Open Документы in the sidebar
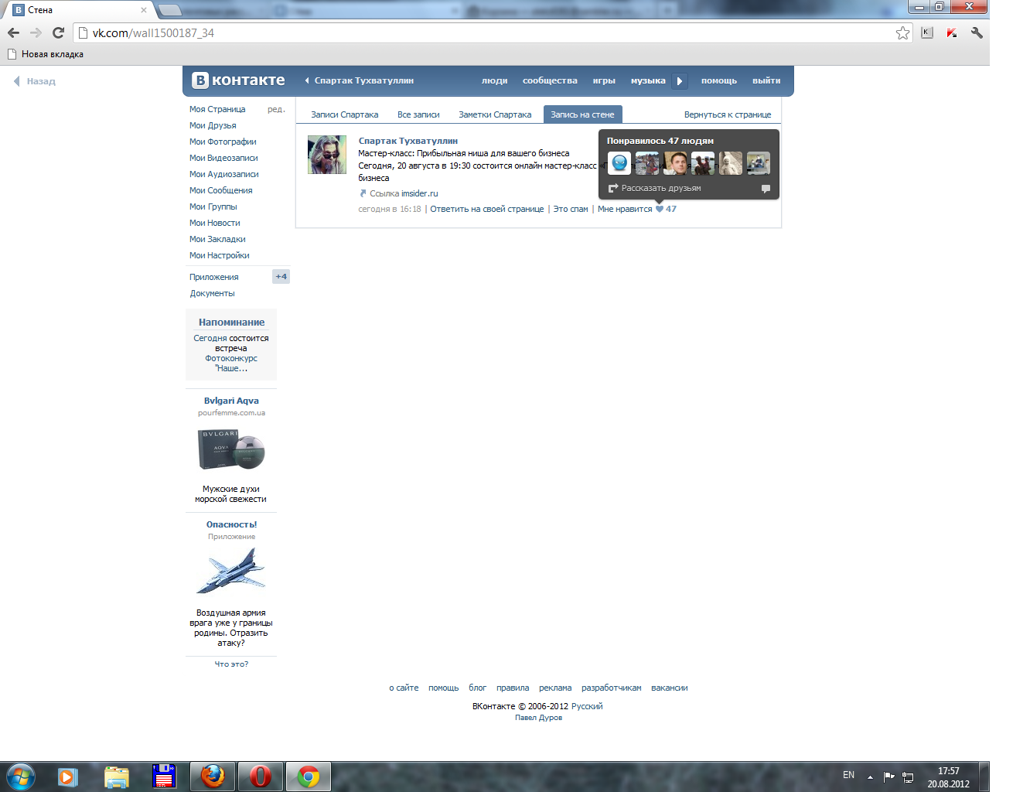Image resolution: width=1030 pixels, height=792 pixels. (x=212, y=293)
